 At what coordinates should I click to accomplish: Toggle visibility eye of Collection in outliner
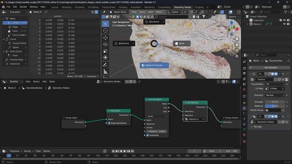coord(284,20)
